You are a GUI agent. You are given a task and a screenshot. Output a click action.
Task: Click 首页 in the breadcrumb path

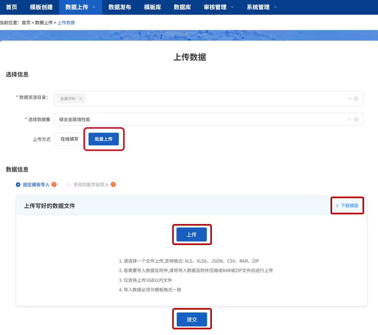[x=26, y=23]
